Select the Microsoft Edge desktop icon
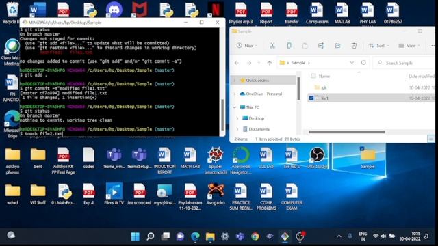 pyautogui.click(x=12, y=124)
